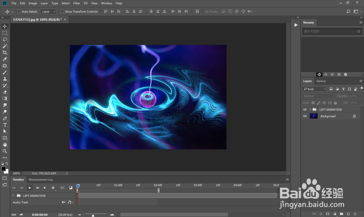364x217 pixels.
Task: Open timeline settings gear icon
Action: (53, 188)
